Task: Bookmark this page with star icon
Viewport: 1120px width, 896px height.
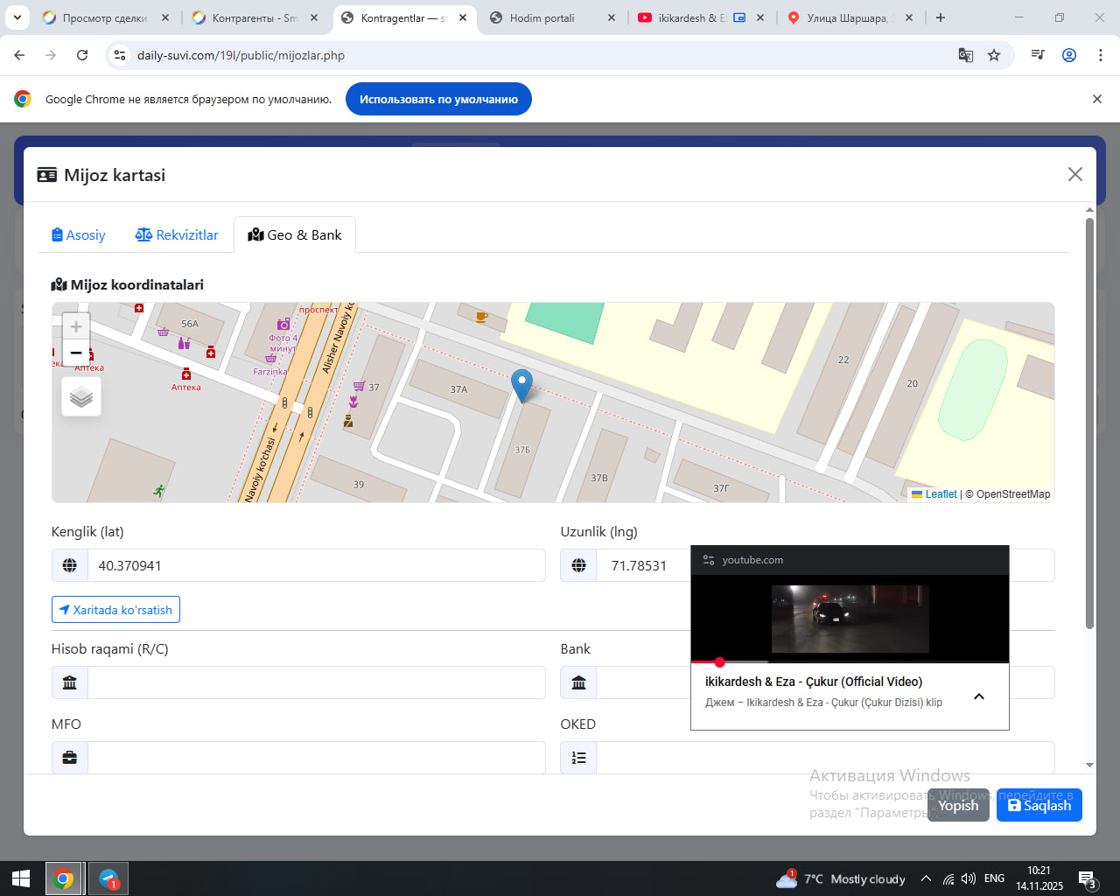Action: point(994,55)
